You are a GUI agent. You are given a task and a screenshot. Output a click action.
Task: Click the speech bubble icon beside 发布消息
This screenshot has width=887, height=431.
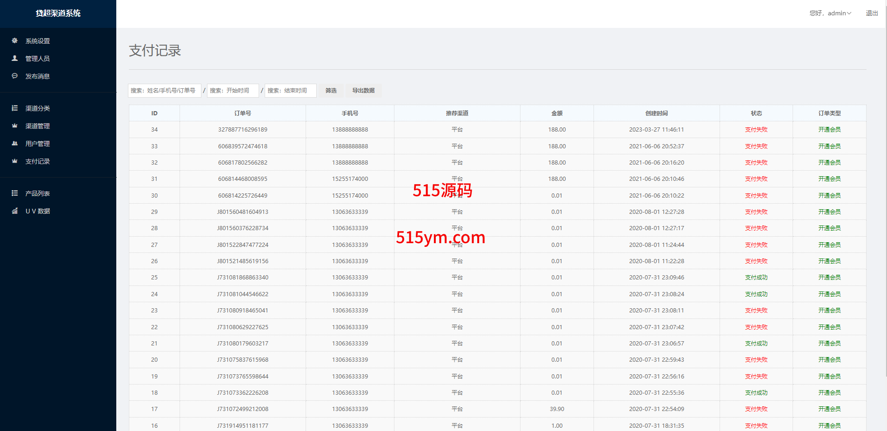pyautogui.click(x=14, y=76)
